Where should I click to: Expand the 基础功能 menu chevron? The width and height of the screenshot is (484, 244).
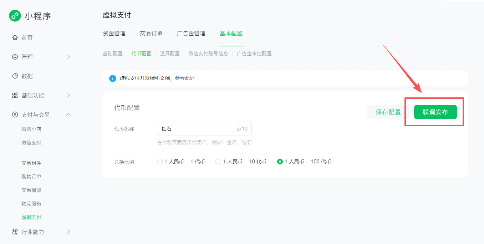click(68, 96)
